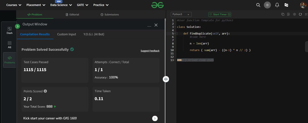Open the Python3 language dropdown
The image size is (308, 123).
click(181, 15)
